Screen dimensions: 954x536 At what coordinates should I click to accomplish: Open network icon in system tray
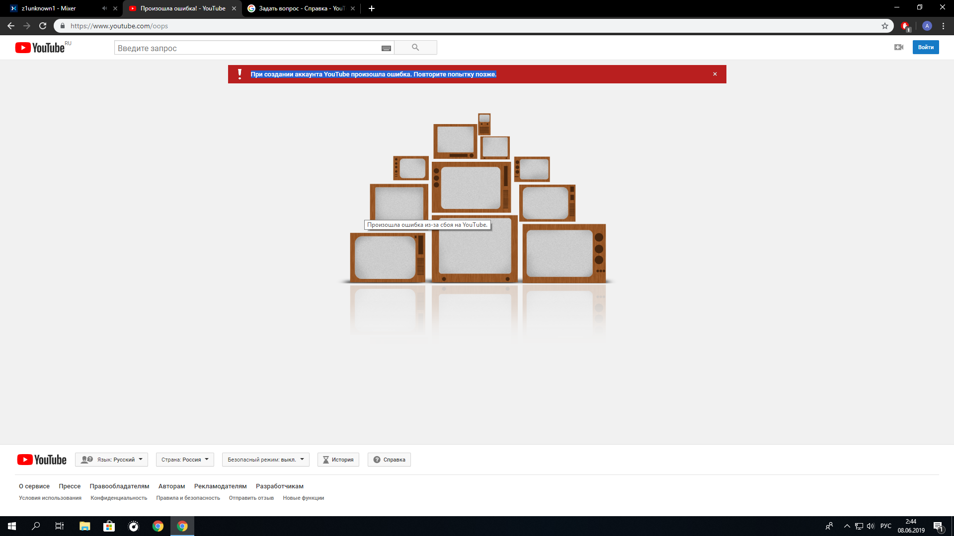click(859, 526)
